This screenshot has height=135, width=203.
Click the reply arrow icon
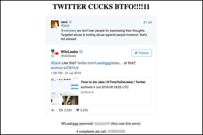(53, 110)
